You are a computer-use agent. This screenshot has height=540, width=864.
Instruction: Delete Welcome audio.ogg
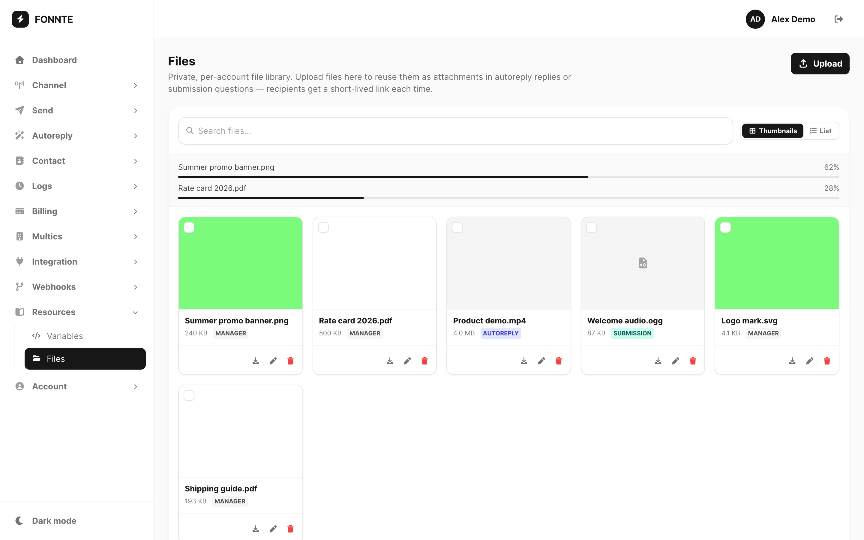(x=693, y=361)
